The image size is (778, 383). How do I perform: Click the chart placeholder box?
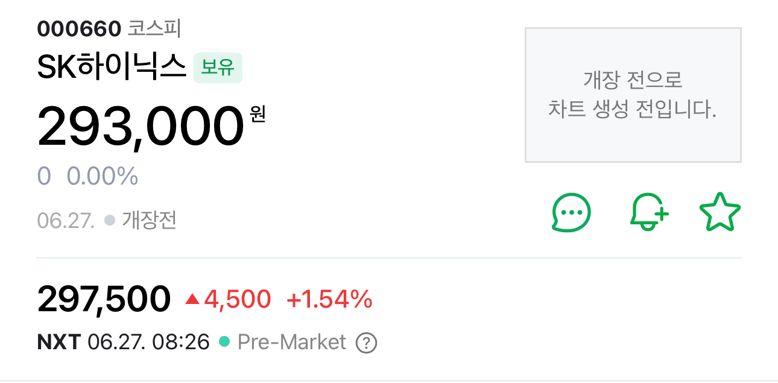tap(633, 95)
